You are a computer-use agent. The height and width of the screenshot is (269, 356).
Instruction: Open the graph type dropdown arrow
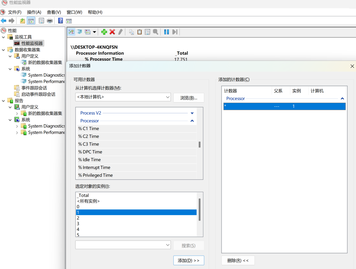pyautogui.click(x=94, y=32)
